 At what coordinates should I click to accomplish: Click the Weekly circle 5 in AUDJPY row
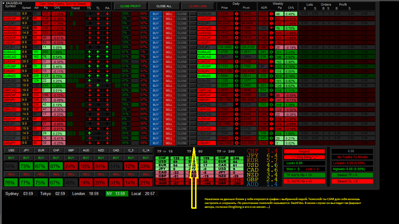tap(271, 23)
